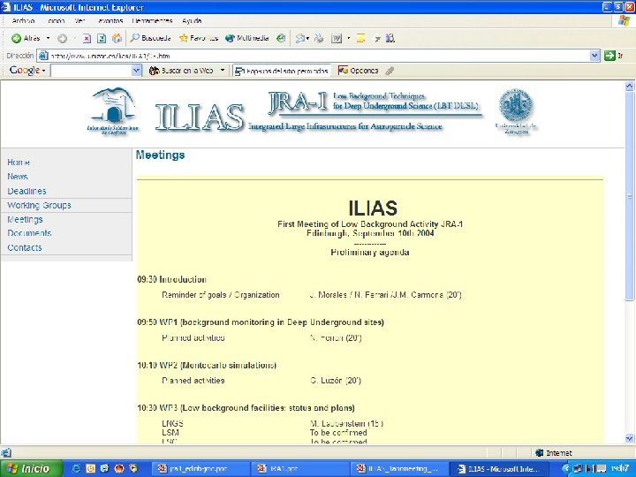Refresh the page with green arrows icon
The height and width of the screenshot is (477, 636).
pos(102,39)
